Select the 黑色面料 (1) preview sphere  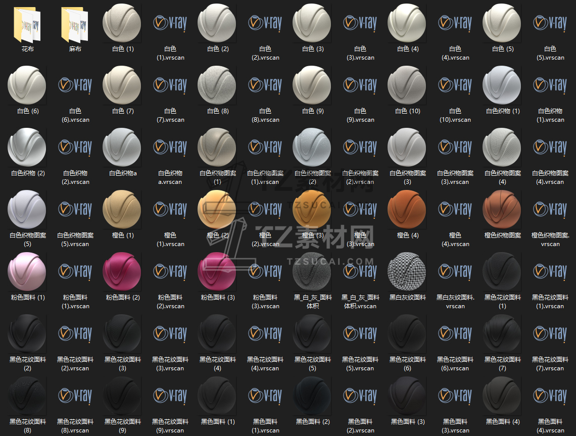click(x=217, y=396)
